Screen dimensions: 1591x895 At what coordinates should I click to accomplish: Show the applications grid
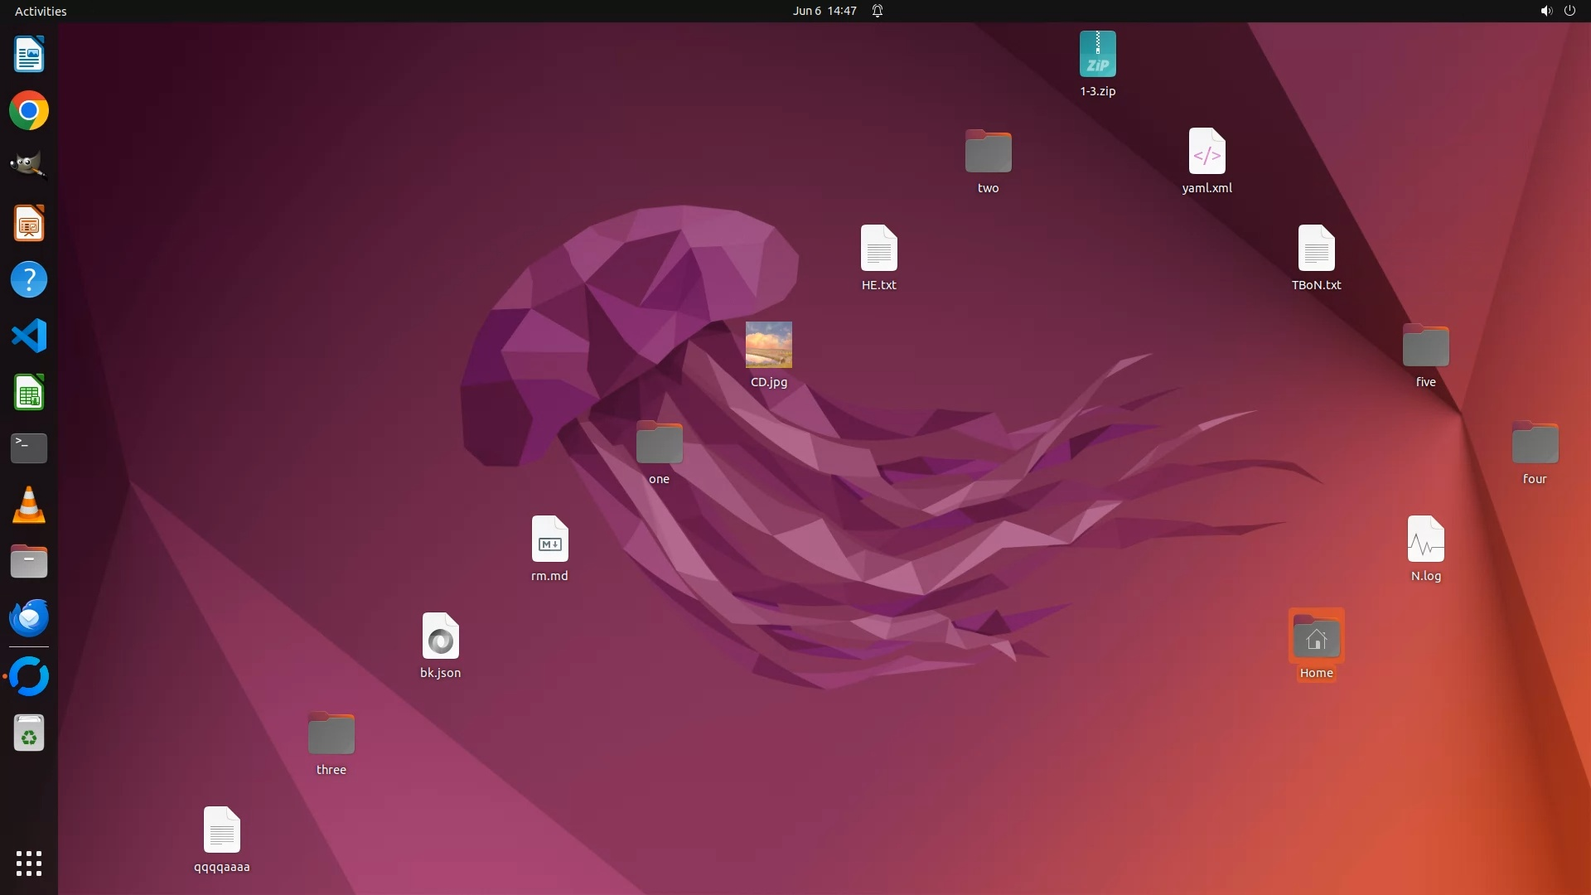pos(29,864)
